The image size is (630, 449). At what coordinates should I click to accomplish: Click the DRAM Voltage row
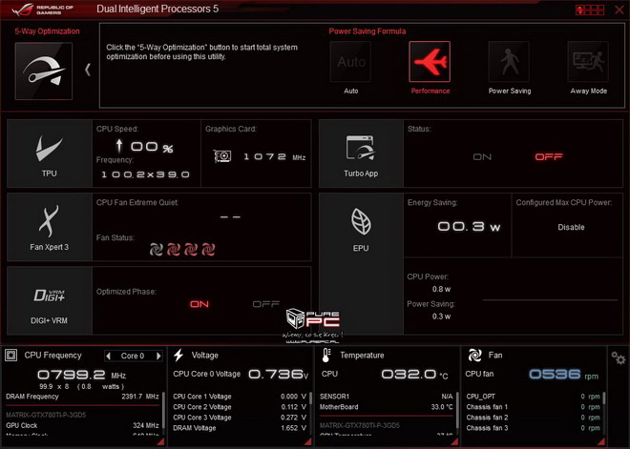click(240, 428)
